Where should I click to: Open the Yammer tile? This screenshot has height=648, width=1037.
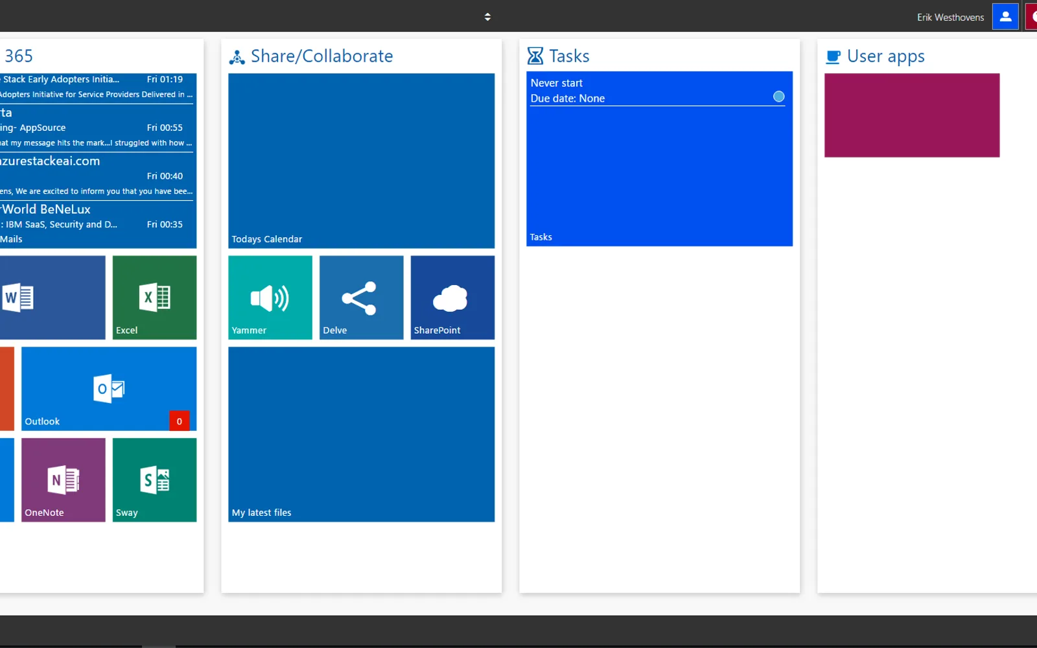click(x=270, y=297)
